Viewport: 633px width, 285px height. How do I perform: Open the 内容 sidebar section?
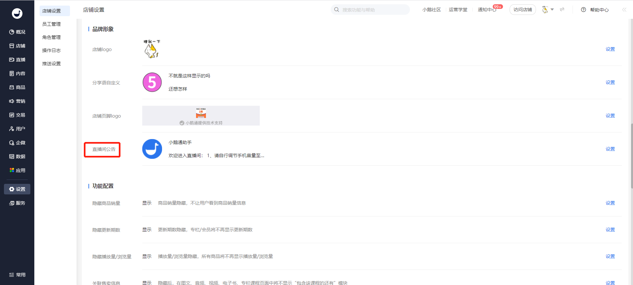click(17, 73)
